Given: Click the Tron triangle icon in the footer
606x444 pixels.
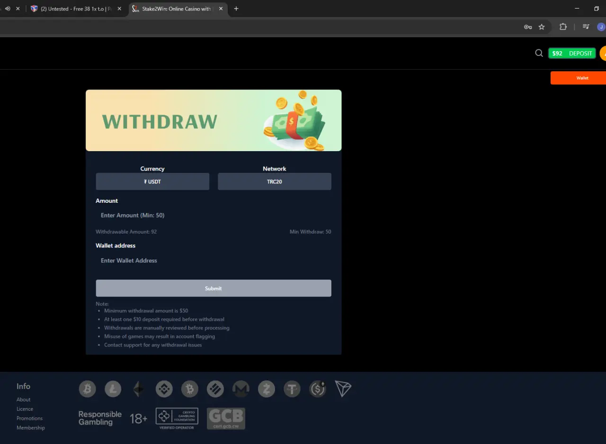Looking at the screenshot, I should point(343,389).
